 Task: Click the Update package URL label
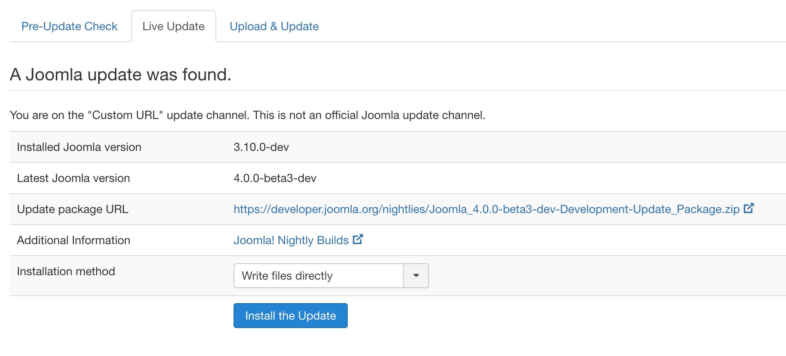72,209
